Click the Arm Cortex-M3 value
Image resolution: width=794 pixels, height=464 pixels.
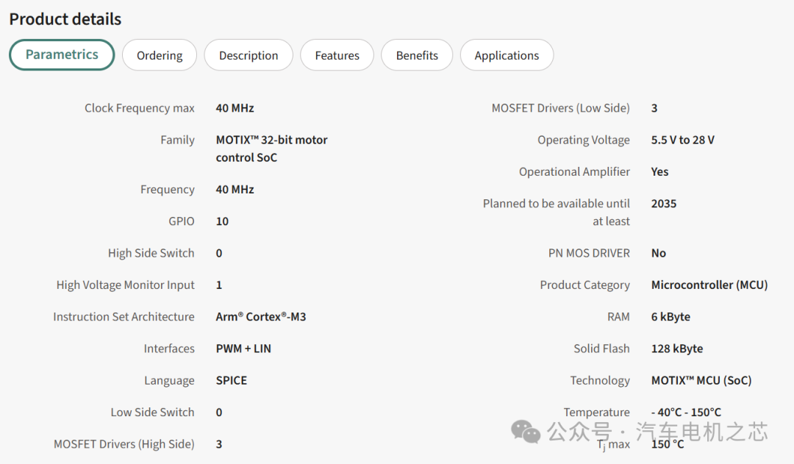coord(261,317)
